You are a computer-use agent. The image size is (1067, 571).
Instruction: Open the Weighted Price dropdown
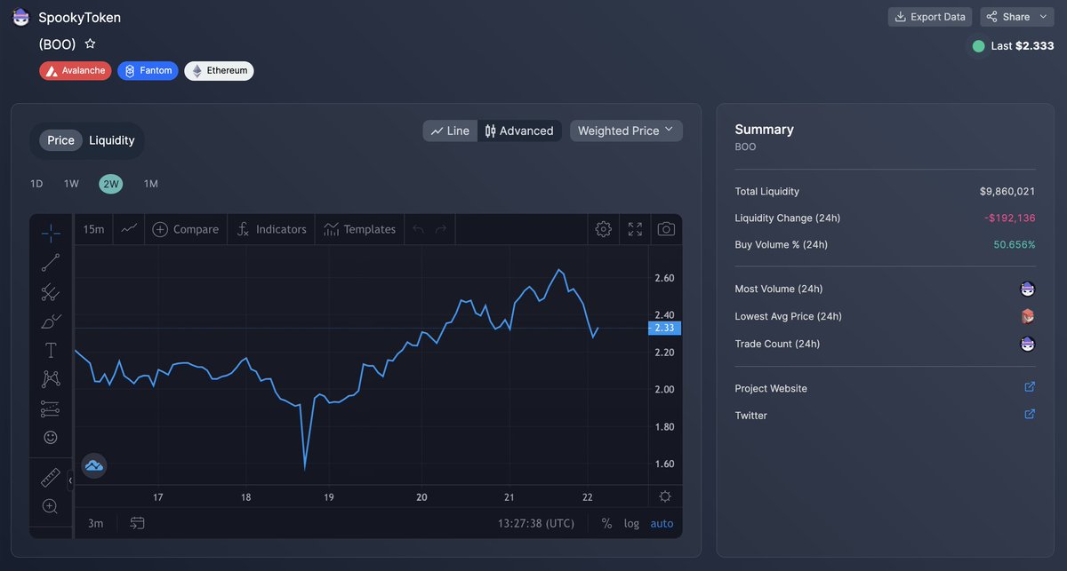(x=626, y=131)
